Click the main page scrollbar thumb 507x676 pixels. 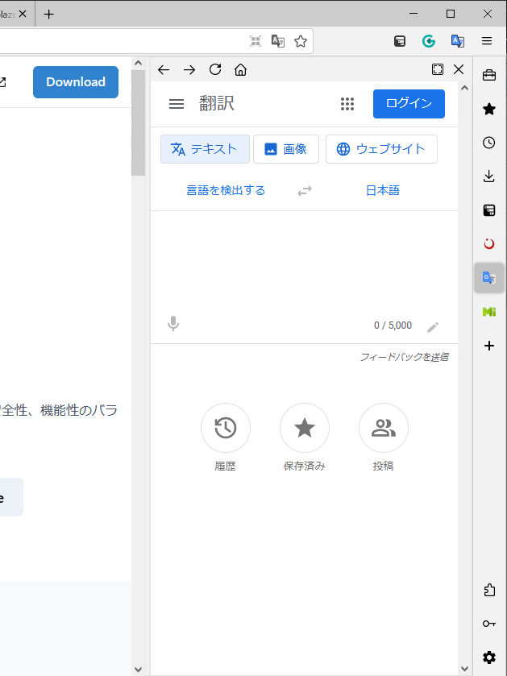coord(138,122)
